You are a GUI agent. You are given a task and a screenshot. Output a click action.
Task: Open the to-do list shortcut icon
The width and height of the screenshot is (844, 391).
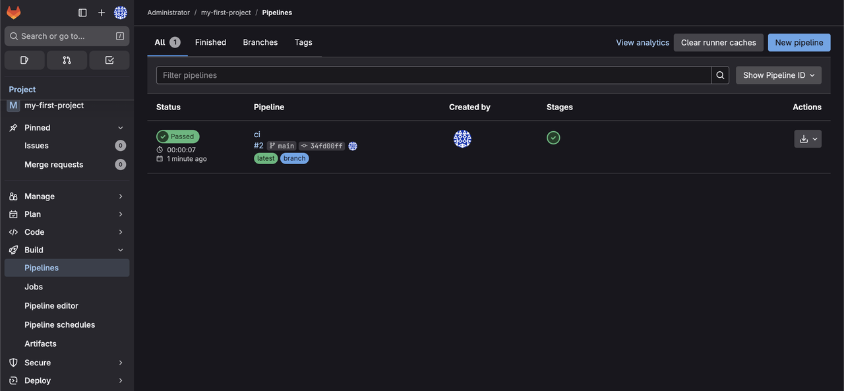(x=109, y=60)
